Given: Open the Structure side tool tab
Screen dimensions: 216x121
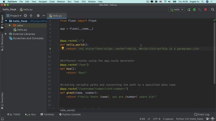Looking at the screenshot, I should point(2,42).
